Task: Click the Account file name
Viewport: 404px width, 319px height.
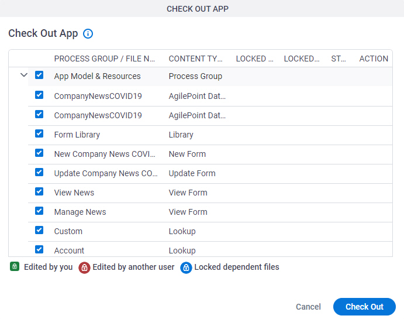Action: [x=69, y=251]
